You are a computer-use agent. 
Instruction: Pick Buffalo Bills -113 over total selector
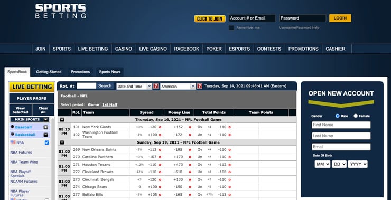229,195
